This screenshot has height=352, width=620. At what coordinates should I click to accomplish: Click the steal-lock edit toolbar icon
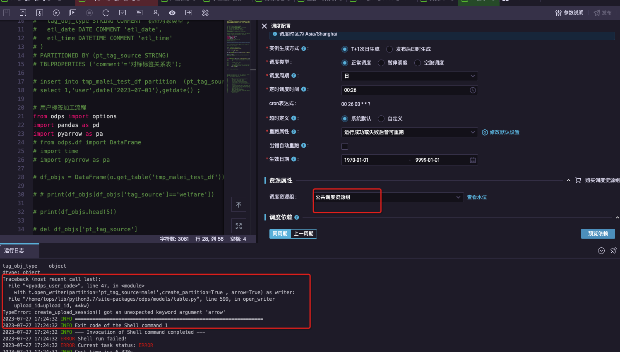tap(40, 13)
